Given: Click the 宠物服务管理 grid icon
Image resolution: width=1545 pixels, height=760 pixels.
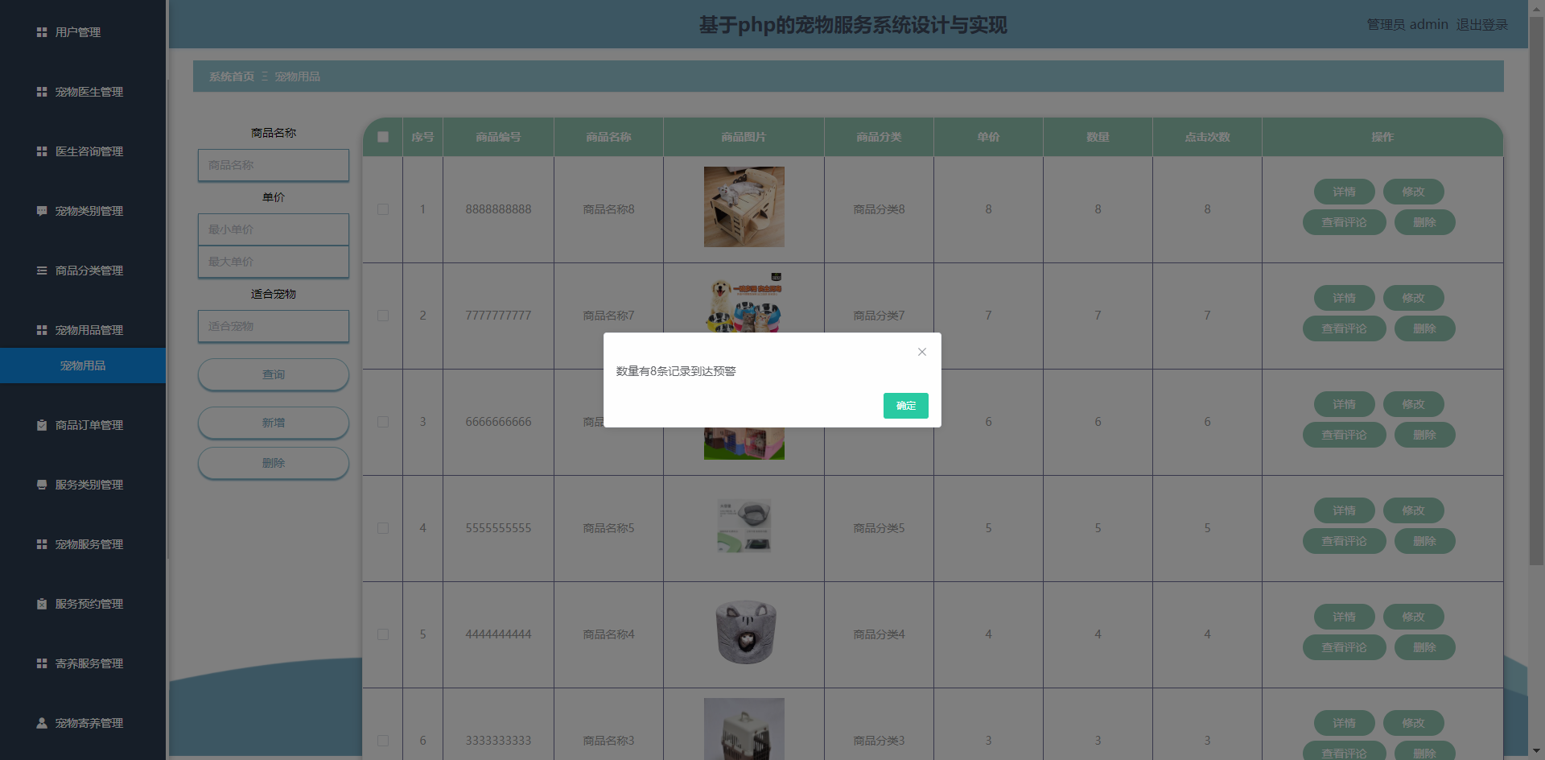Looking at the screenshot, I should click(42, 544).
